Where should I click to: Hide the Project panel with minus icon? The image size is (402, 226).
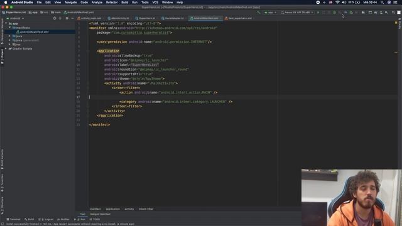pyautogui.click(x=73, y=18)
